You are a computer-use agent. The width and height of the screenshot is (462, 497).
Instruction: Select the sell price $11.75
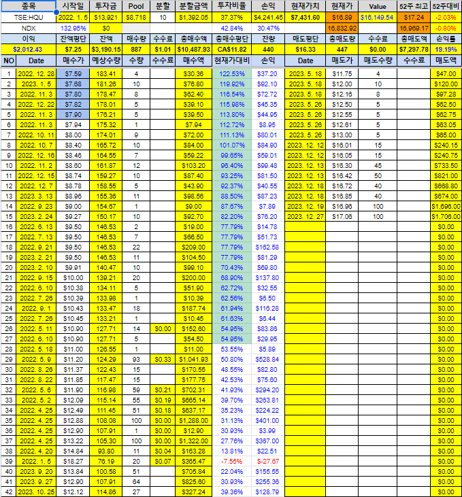[342, 74]
